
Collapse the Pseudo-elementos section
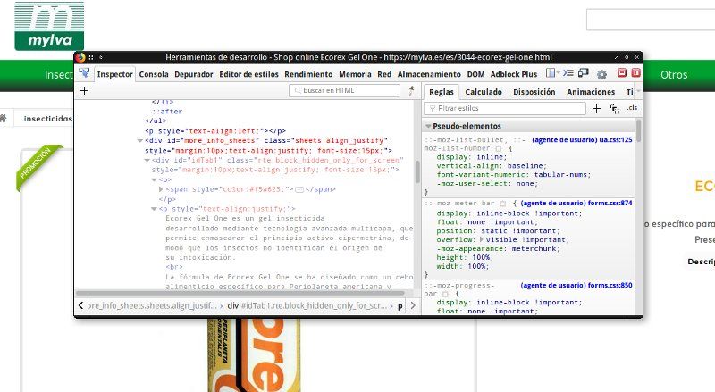click(x=428, y=126)
